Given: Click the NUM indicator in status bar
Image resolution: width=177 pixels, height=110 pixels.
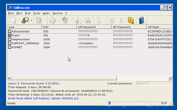Looking at the screenshot, I should 164,103.
